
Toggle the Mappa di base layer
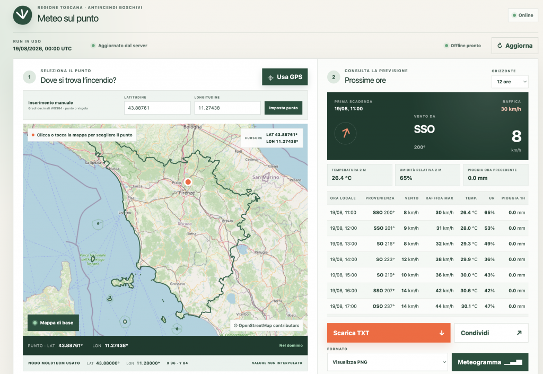point(54,323)
